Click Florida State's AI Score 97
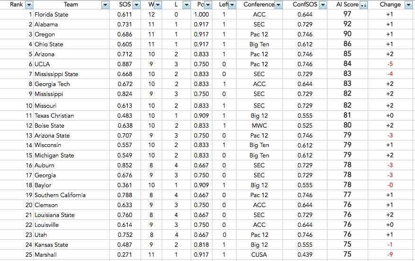Viewport: 415px width, 261px height. (347, 14)
